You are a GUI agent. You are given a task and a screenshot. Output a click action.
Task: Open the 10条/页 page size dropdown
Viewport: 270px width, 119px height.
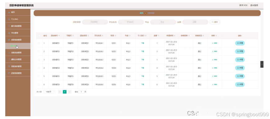tap(50, 92)
